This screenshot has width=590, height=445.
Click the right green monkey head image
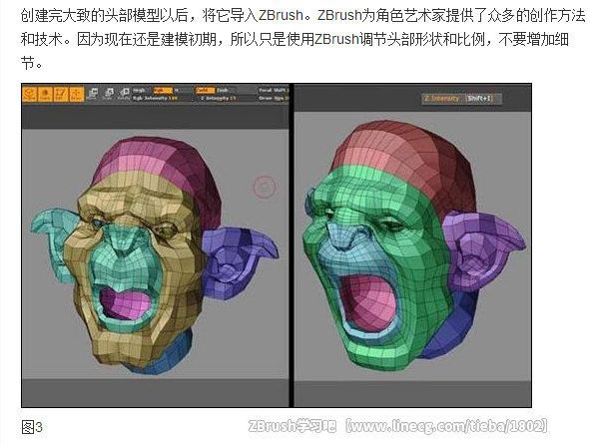coord(414,244)
